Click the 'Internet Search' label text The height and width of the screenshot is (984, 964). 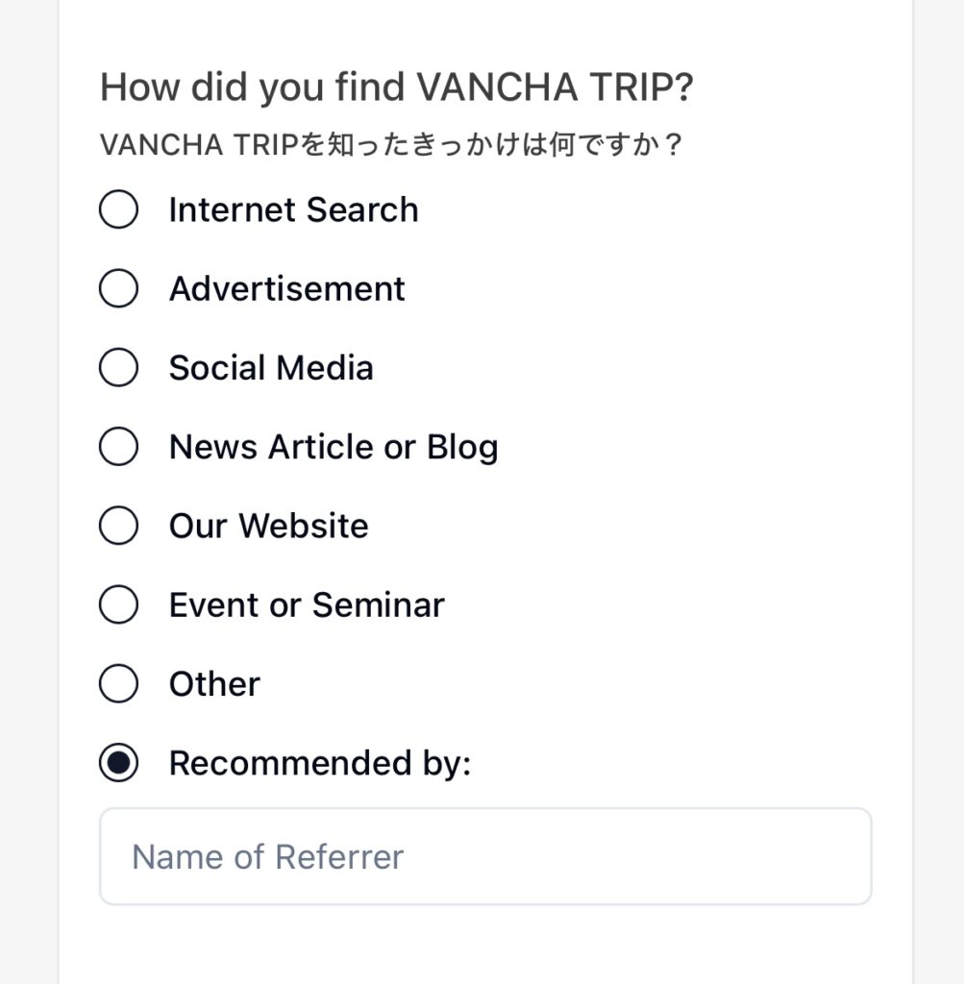(293, 209)
